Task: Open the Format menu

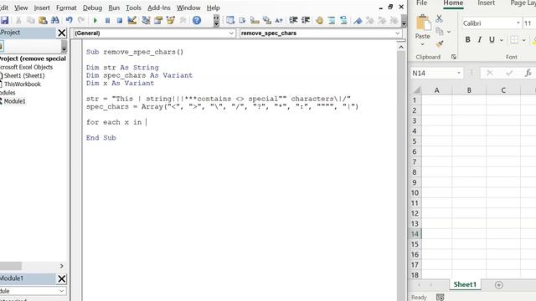Action: point(66,8)
